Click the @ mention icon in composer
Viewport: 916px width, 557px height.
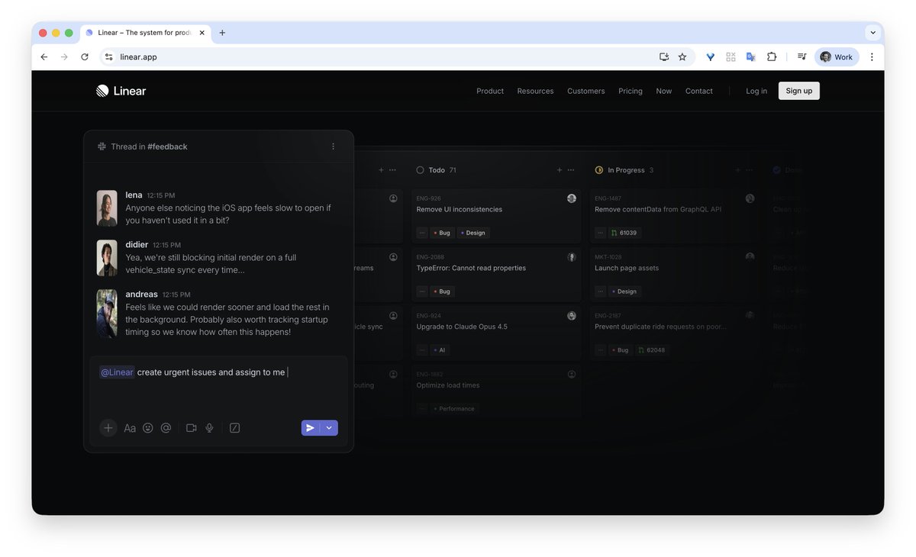(166, 428)
